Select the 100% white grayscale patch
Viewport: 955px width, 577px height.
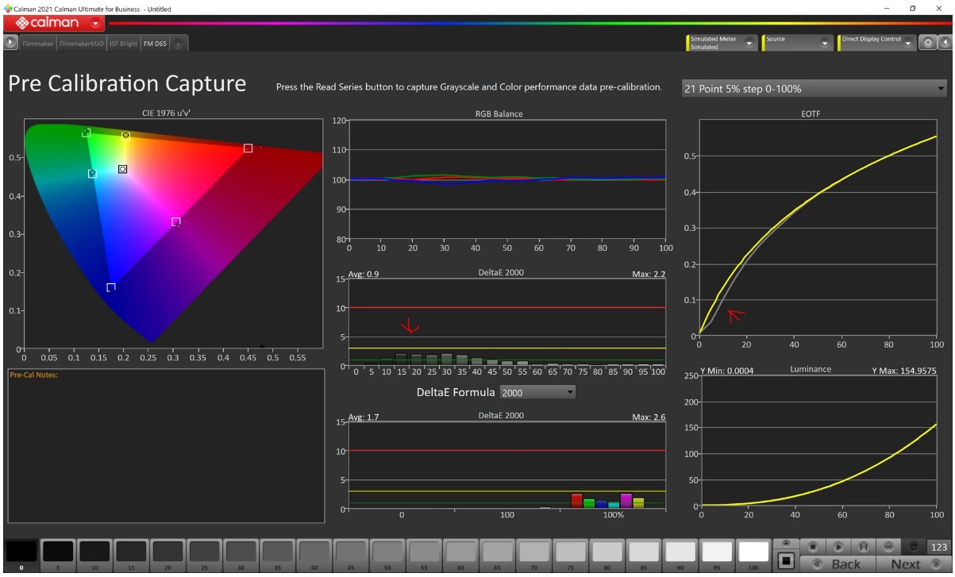coord(753,554)
